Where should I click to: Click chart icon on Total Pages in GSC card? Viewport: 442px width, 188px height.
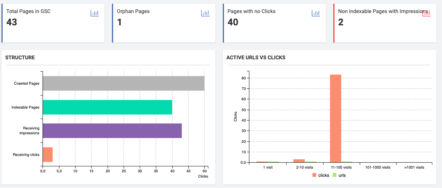[x=94, y=13]
